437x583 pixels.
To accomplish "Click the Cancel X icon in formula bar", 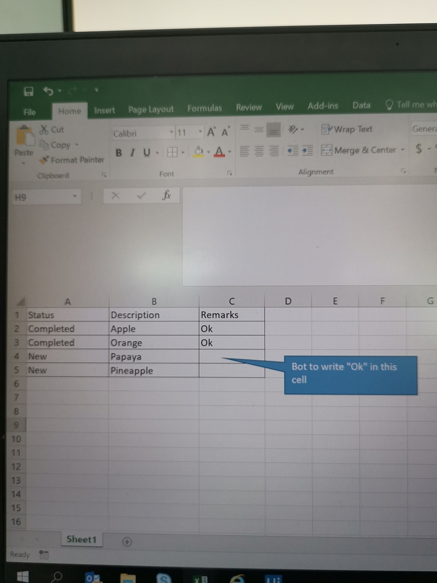I will [x=116, y=196].
